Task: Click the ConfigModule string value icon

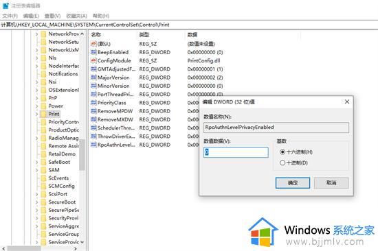Action: pyautogui.click(x=93, y=60)
